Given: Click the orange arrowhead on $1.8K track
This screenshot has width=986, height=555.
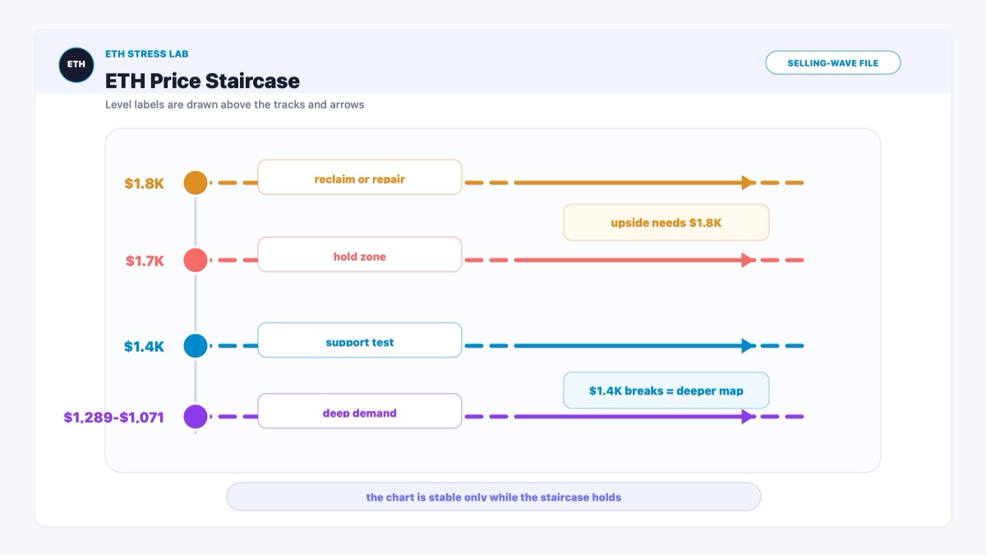Looking at the screenshot, I should click(748, 183).
